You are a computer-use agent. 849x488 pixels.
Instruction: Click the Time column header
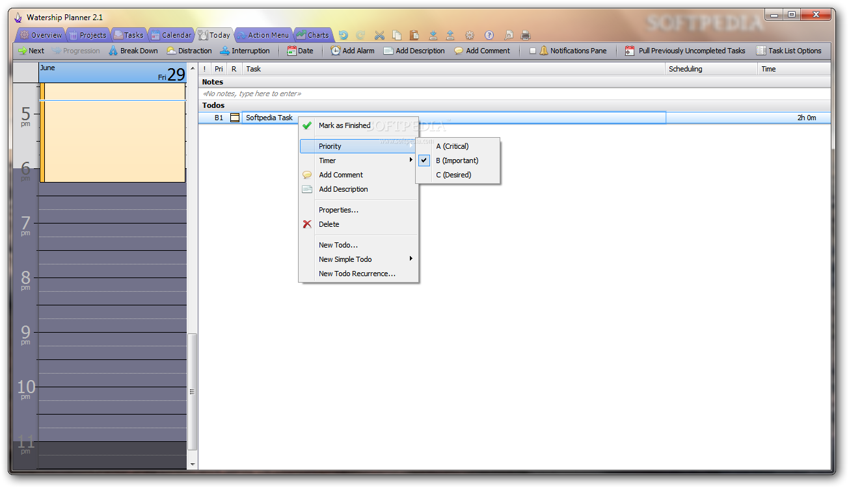794,69
